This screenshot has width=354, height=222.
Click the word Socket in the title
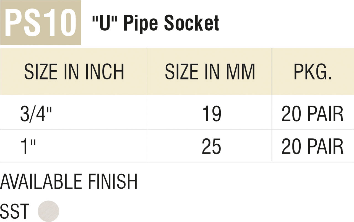(x=191, y=23)
